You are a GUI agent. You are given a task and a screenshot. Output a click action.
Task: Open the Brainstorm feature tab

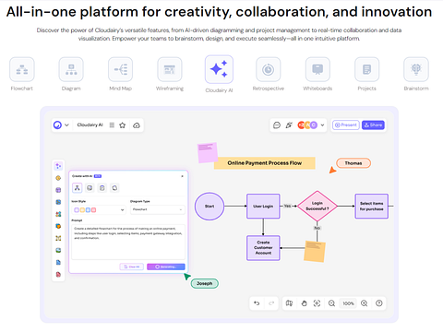coord(416,75)
